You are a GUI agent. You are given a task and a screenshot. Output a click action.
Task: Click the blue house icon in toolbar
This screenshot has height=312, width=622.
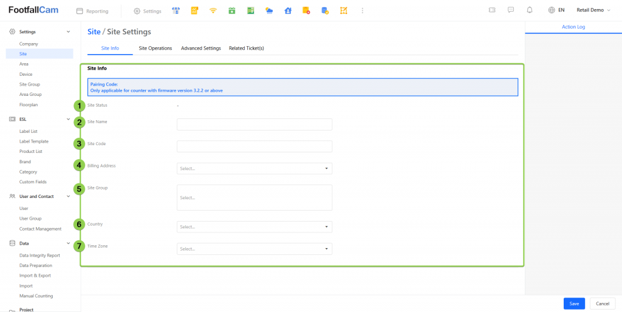288,11
